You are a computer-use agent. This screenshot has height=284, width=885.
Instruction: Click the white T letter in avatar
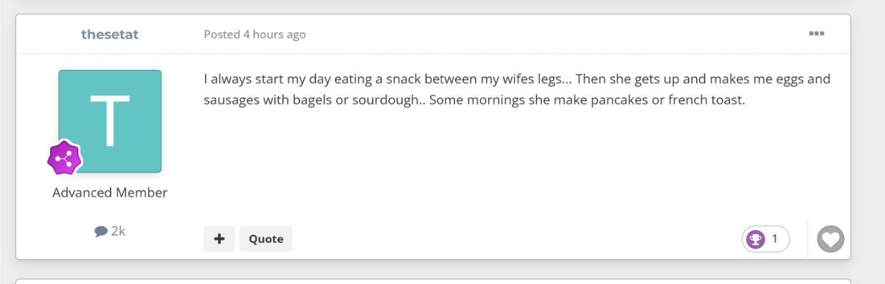tap(110, 121)
